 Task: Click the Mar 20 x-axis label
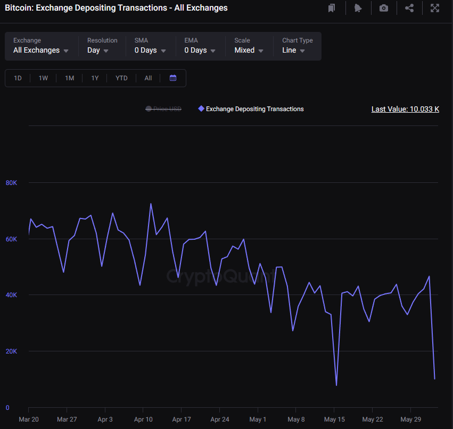tap(29, 419)
